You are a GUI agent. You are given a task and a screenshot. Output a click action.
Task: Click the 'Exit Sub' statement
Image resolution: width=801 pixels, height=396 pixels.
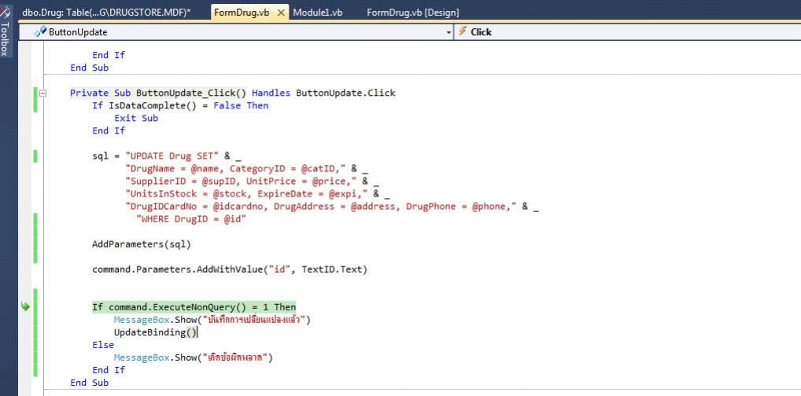136,118
